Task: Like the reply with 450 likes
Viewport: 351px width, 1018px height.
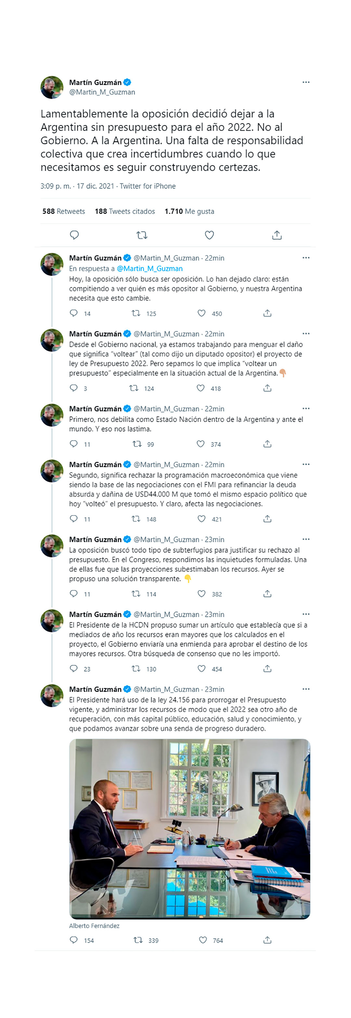Action: pyautogui.click(x=201, y=313)
